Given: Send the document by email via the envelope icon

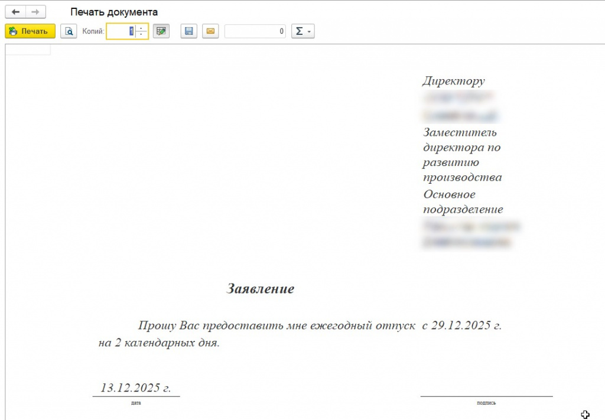Looking at the screenshot, I should [211, 31].
